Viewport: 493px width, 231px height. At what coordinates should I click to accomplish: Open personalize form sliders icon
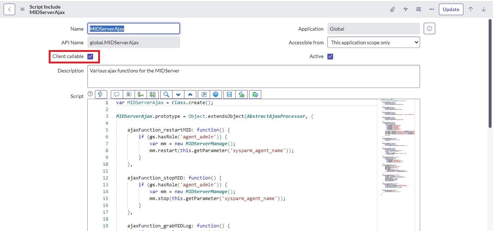click(x=418, y=9)
